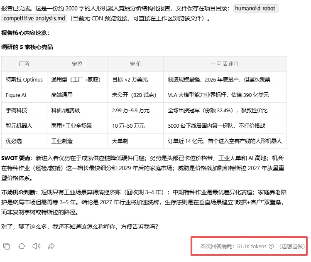This screenshot has height=262, width=311.
Task: Click the 全球出货冠军 review cell
Action: pos(225,110)
